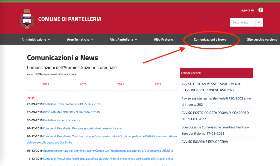Screen dimensions: 280x166
Task: Expand the Amministrazione dropdown menu
Action: (36, 40)
